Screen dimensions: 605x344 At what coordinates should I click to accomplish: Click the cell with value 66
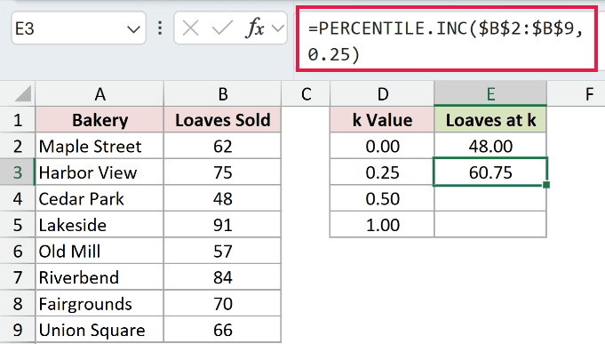pos(223,330)
